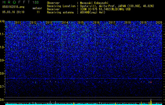Click the HROFFT 1.0.0 title text
The width and height of the screenshot is (165, 105).
coord(20,2)
